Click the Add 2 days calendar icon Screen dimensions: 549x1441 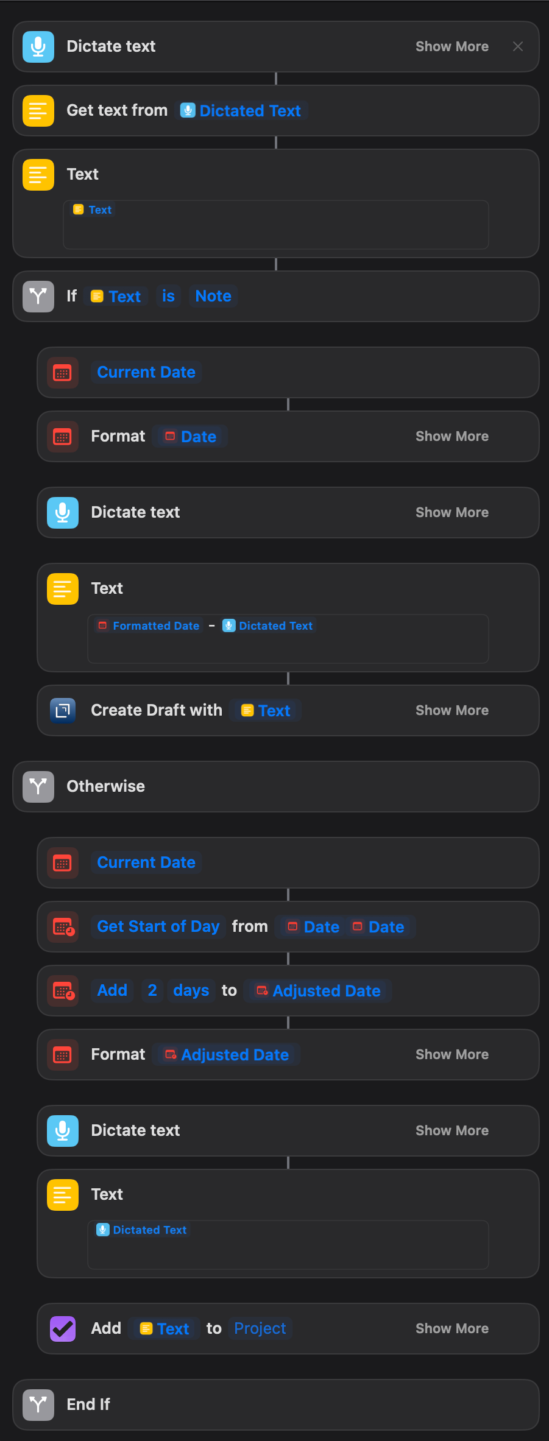(63, 991)
